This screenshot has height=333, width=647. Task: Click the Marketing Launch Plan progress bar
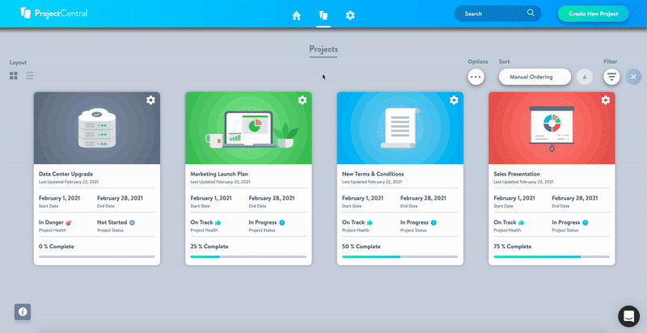point(248,257)
